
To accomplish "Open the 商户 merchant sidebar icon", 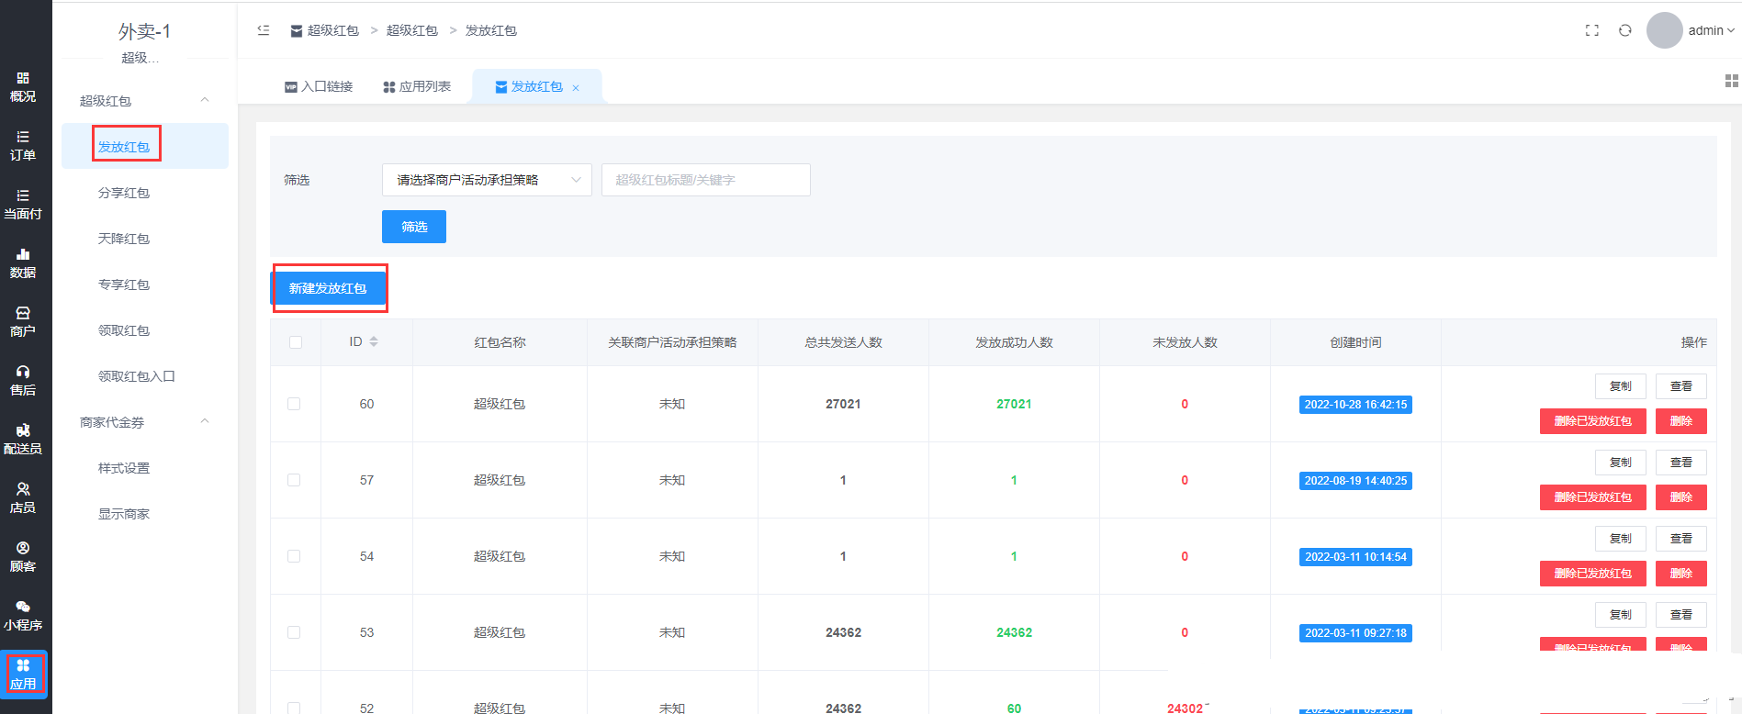I will click(23, 321).
